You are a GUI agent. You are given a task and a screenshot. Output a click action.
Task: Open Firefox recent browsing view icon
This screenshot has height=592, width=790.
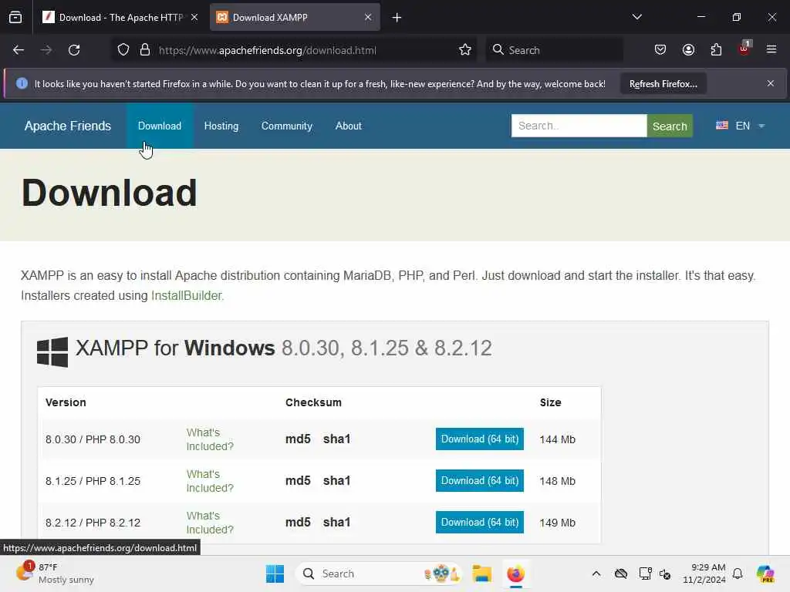click(15, 17)
